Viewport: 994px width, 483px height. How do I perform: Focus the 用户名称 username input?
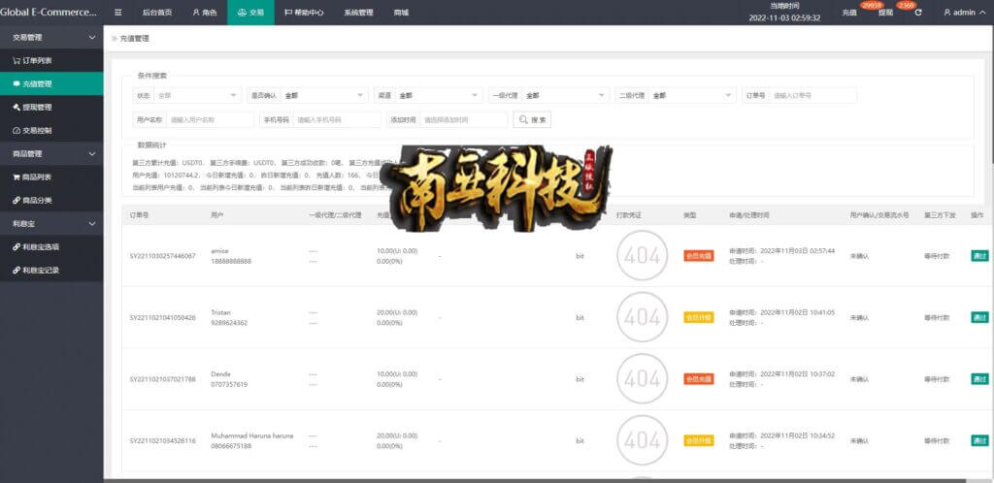[210, 119]
